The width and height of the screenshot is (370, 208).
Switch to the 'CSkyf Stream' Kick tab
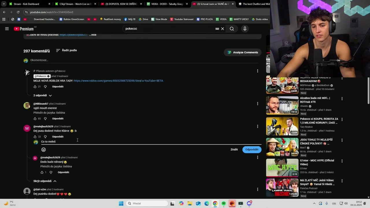pyautogui.click(x=75, y=4)
